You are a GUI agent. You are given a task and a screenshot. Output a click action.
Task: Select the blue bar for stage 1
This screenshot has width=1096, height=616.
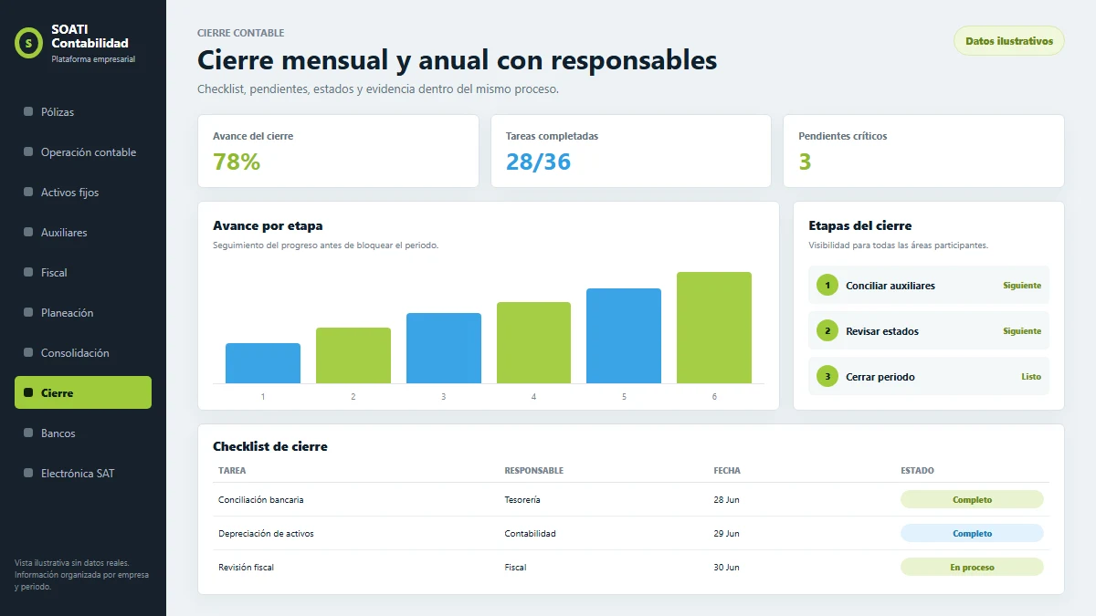(x=263, y=363)
